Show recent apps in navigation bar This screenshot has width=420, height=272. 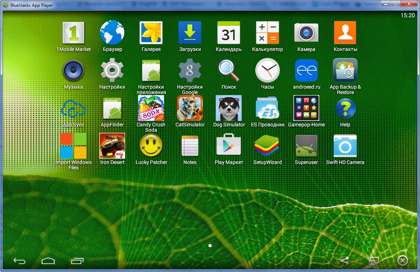[x=77, y=261]
